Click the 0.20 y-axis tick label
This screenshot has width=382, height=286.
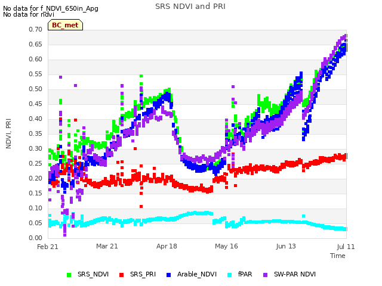36,178
